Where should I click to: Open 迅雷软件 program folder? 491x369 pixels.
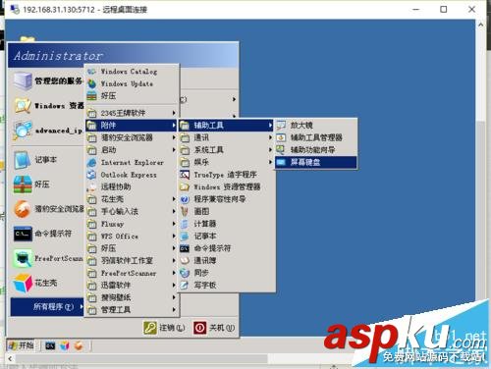click(x=132, y=286)
